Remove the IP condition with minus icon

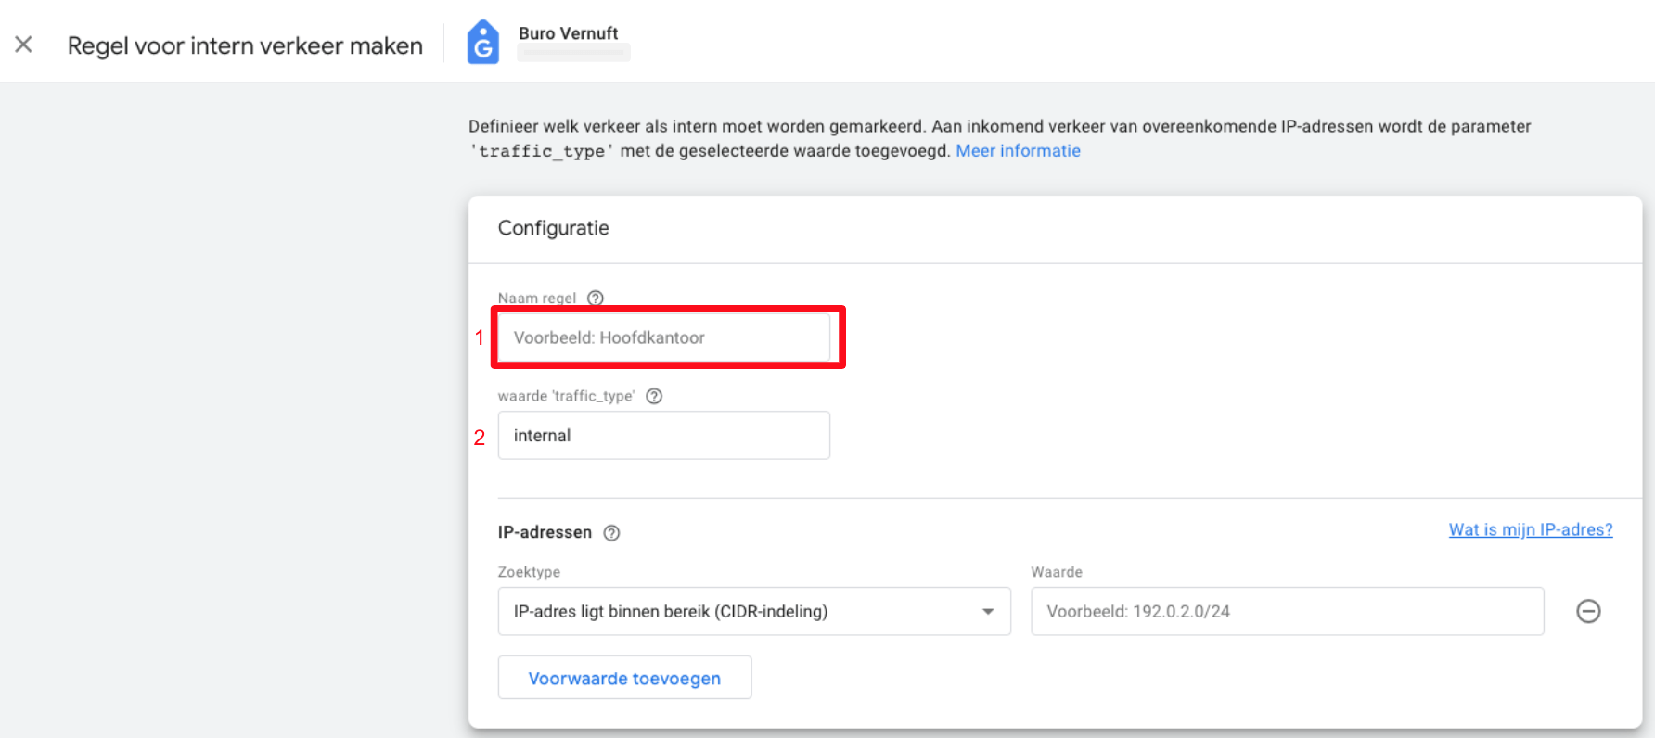pyautogui.click(x=1588, y=612)
